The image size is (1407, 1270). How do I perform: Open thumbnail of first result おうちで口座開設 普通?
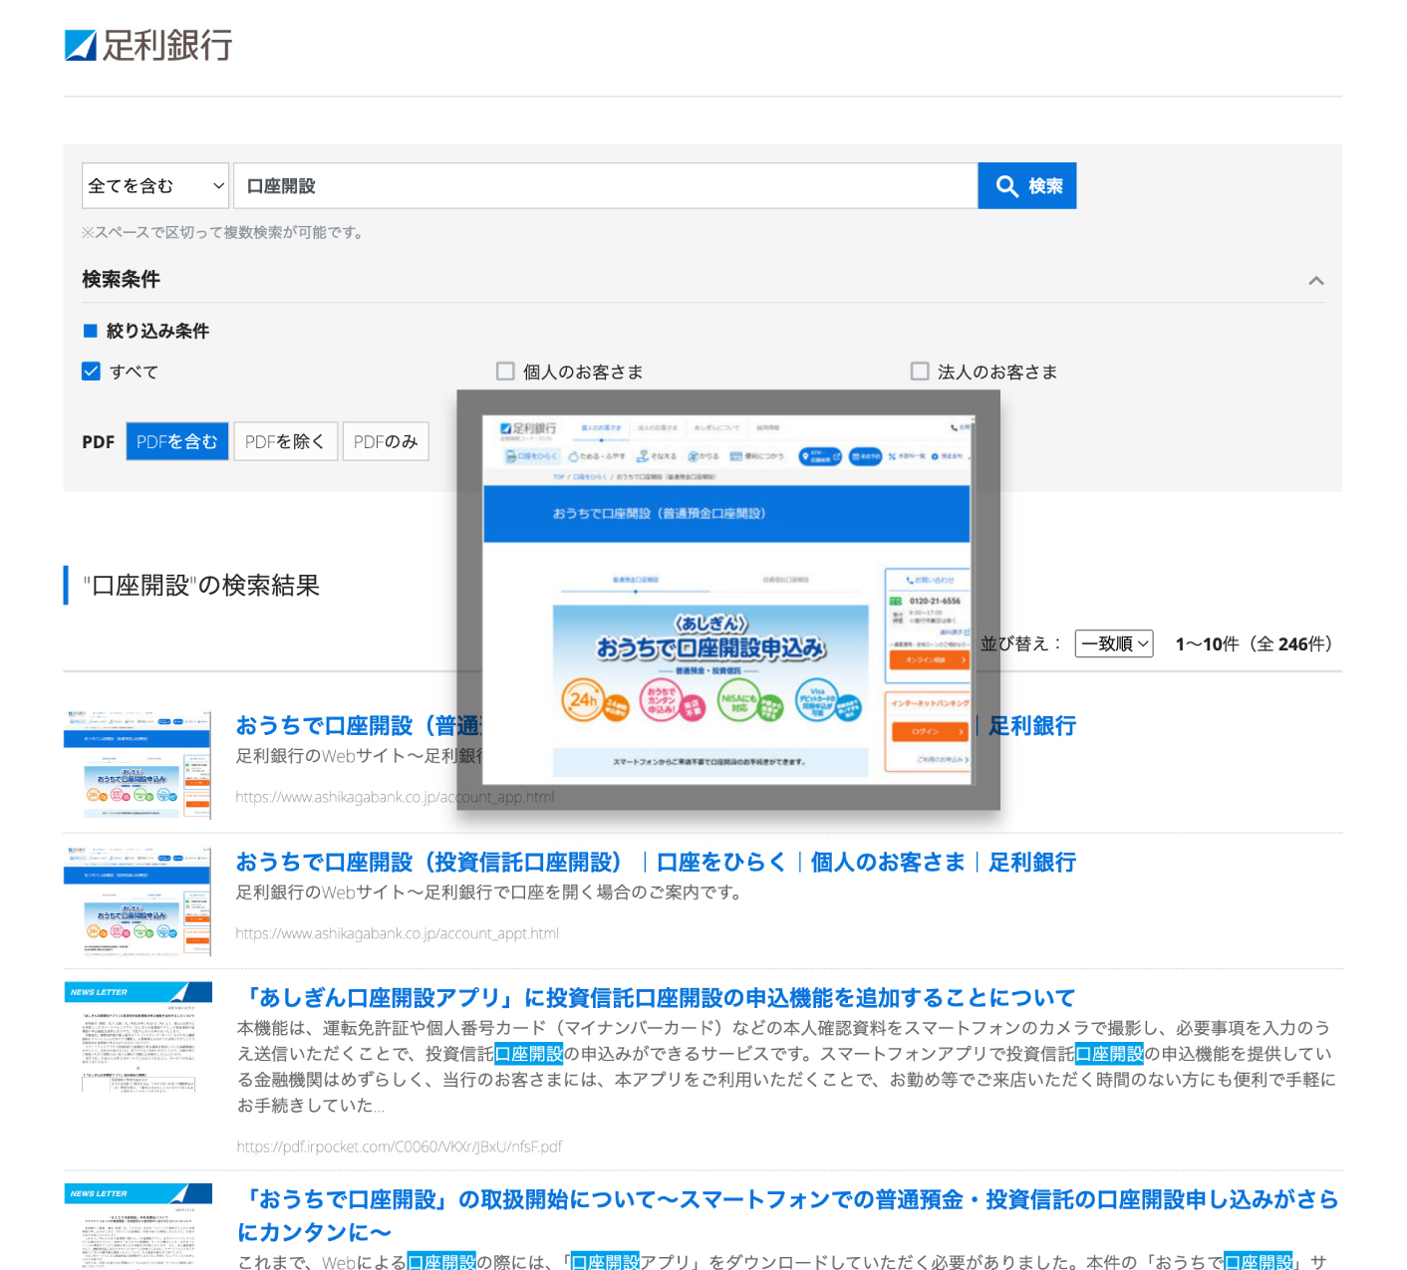138,765
